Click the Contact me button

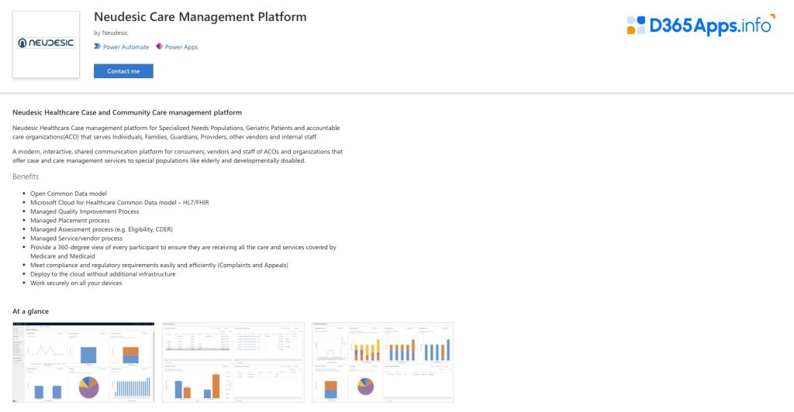point(123,71)
